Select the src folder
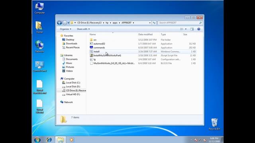Viewport: 255px width, 143px height. (x=95, y=40)
